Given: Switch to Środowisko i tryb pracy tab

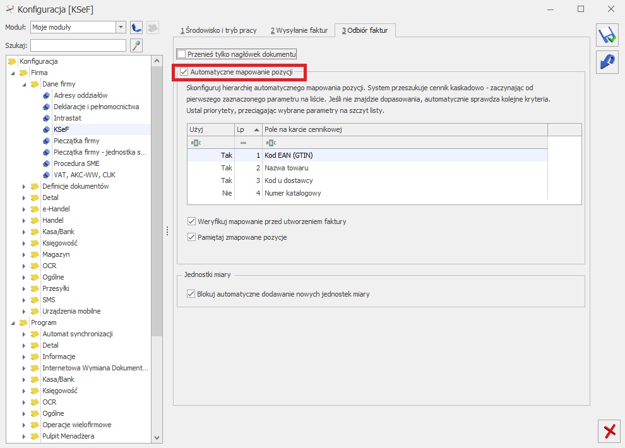Looking at the screenshot, I should 218,30.
